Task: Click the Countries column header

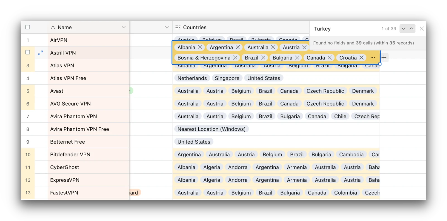Action: click(x=241, y=27)
